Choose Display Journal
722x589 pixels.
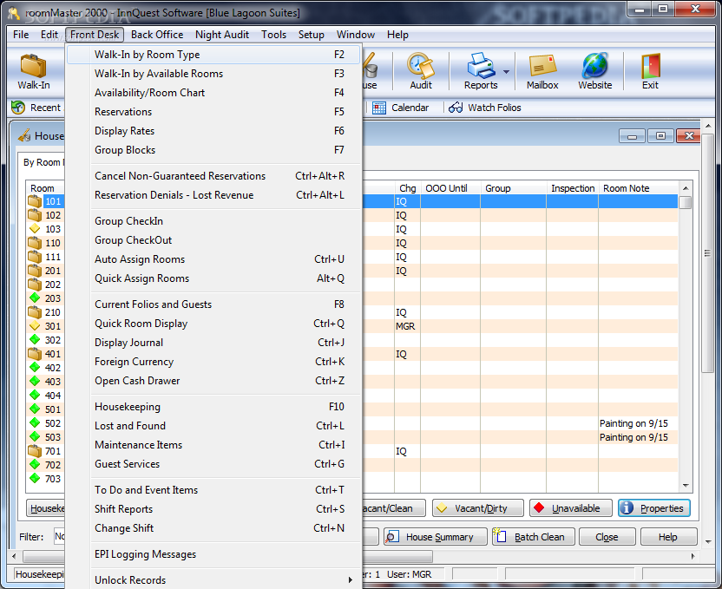213,343
